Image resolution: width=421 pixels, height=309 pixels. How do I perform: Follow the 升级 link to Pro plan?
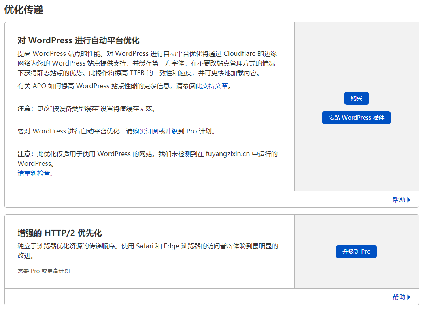(x=171, y=131)
